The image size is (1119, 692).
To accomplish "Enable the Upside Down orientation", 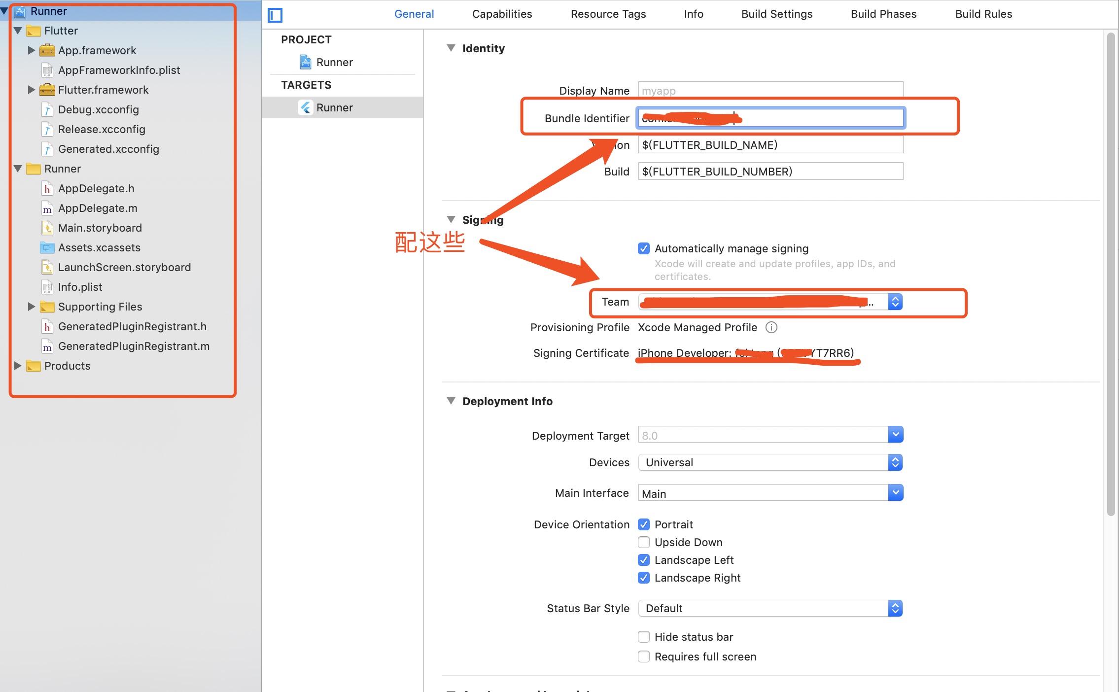I will (x=644, y=542).
